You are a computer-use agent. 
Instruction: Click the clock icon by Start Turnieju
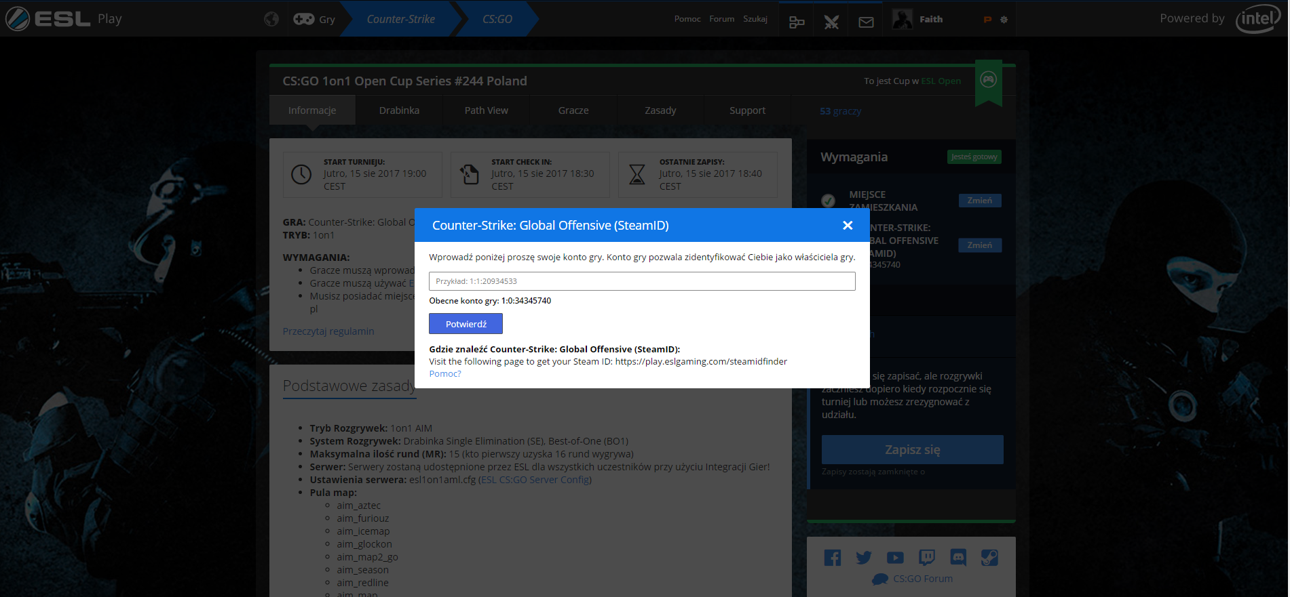point(301,174)
